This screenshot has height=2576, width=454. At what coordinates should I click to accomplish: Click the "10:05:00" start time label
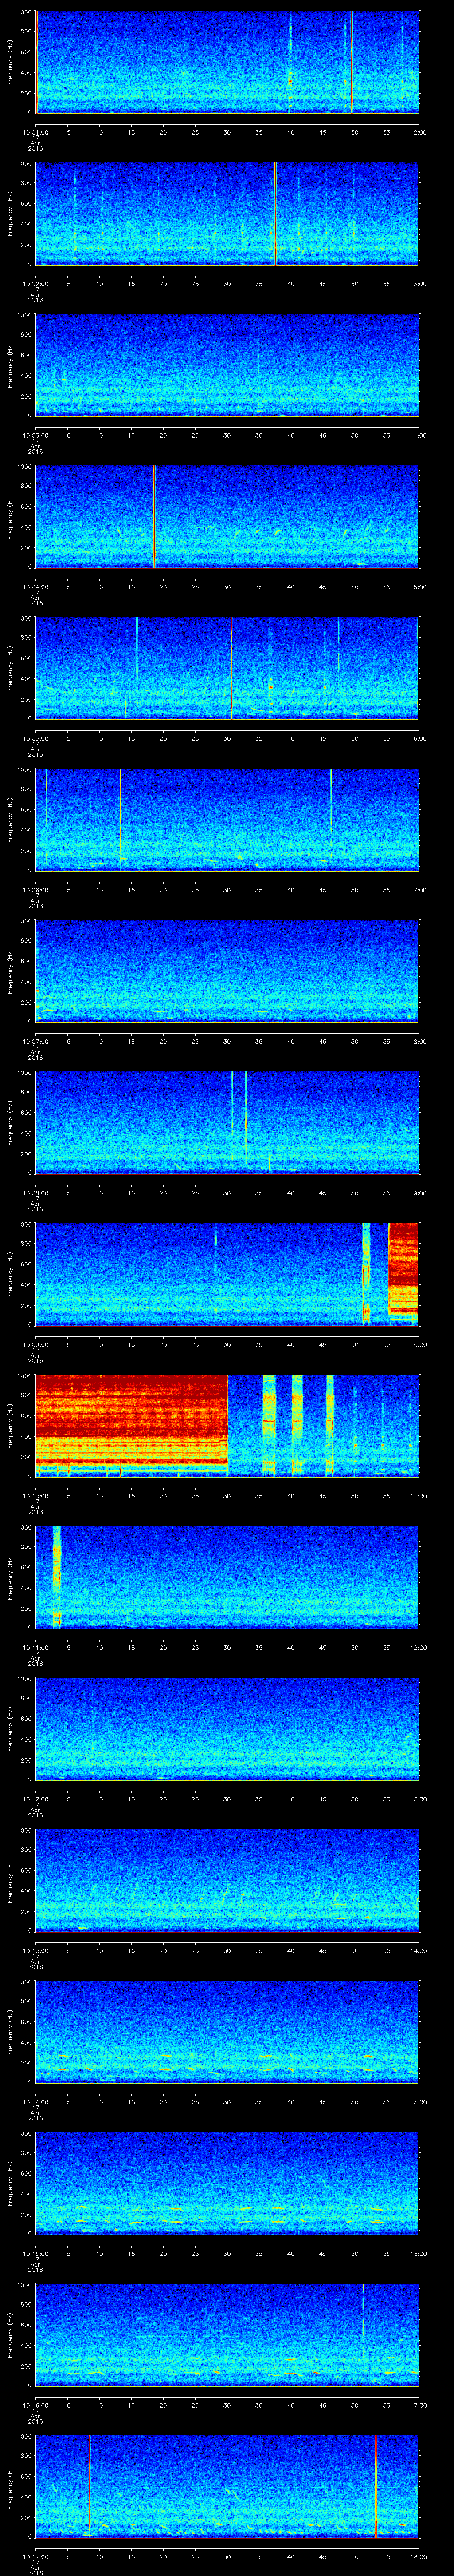click(x=35, y=738)
